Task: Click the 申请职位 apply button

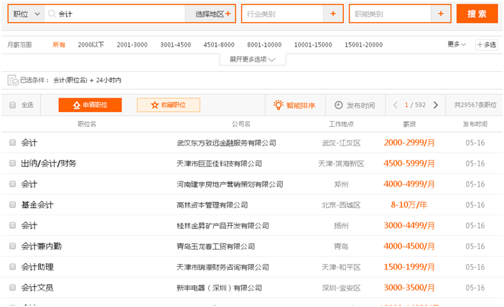Action: 90,105
